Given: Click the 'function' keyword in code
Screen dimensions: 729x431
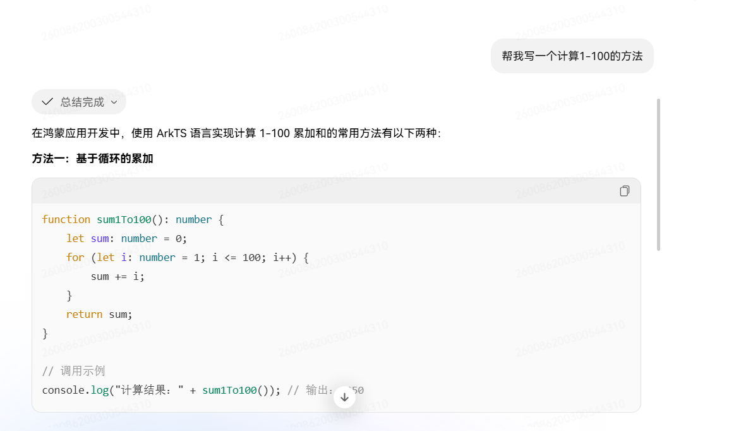Looking at the screenshot, I should click(x=66, y=219).
